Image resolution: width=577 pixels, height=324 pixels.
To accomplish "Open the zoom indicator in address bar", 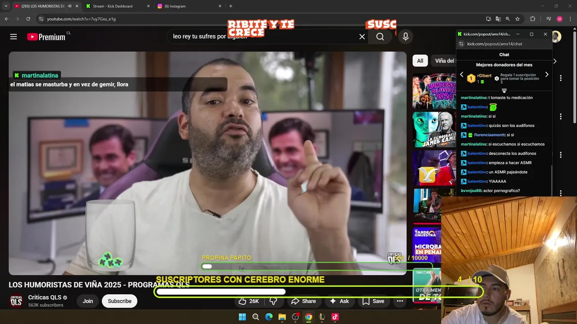I will coord(508,19).
